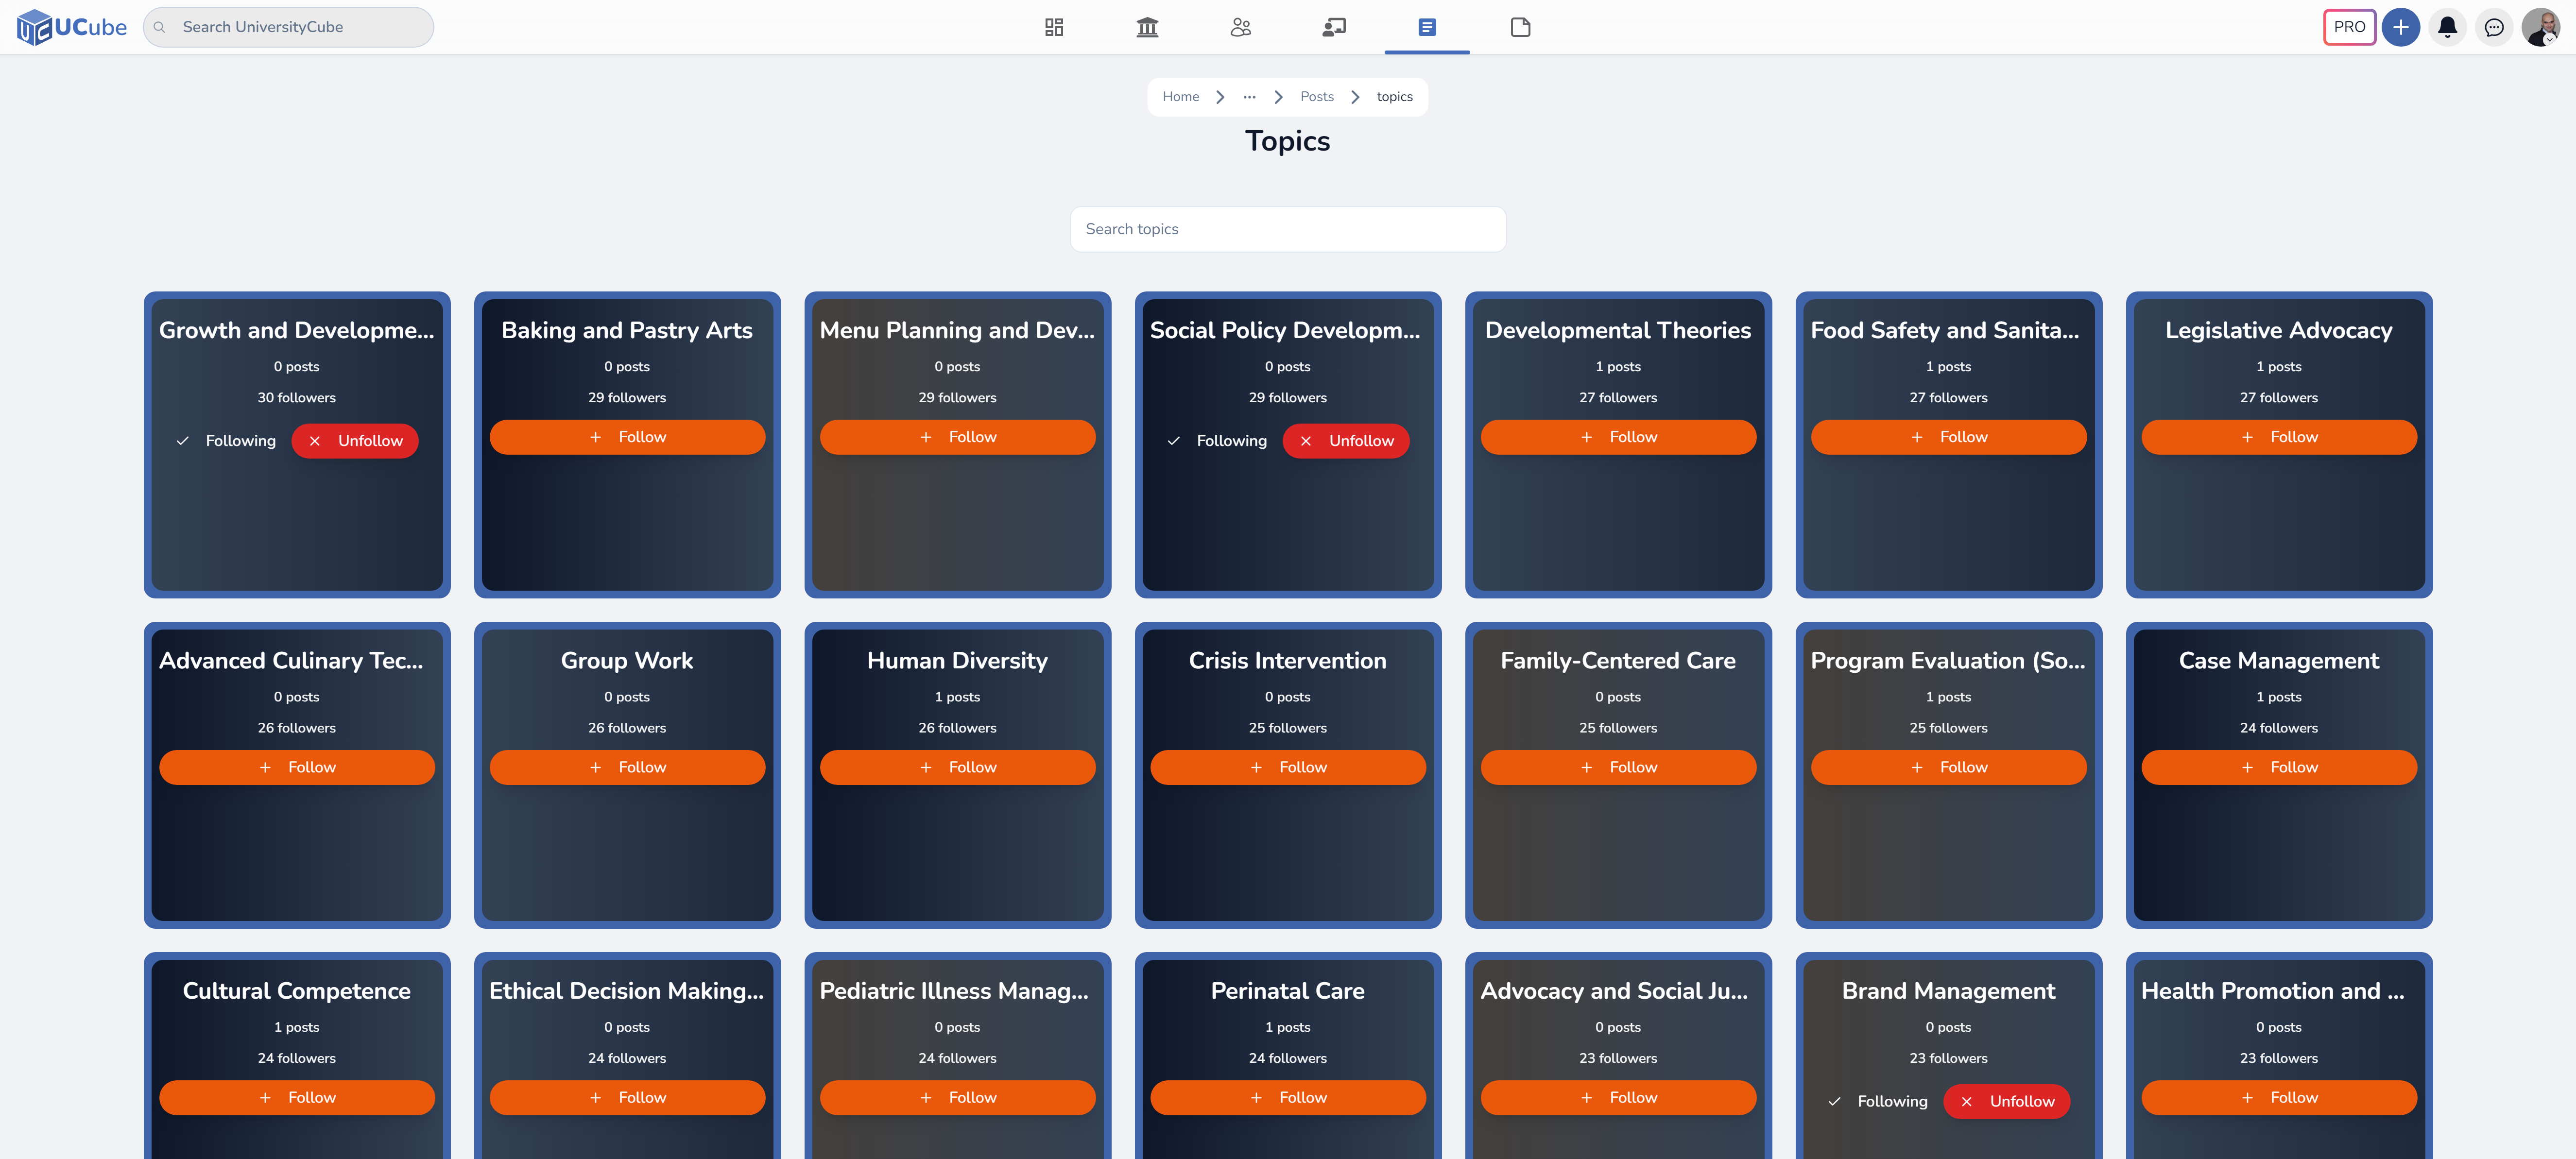This screenshot has width=2576, height=1159.
Task: Unfollow the Brand Management topic
Action: 2006,1101
